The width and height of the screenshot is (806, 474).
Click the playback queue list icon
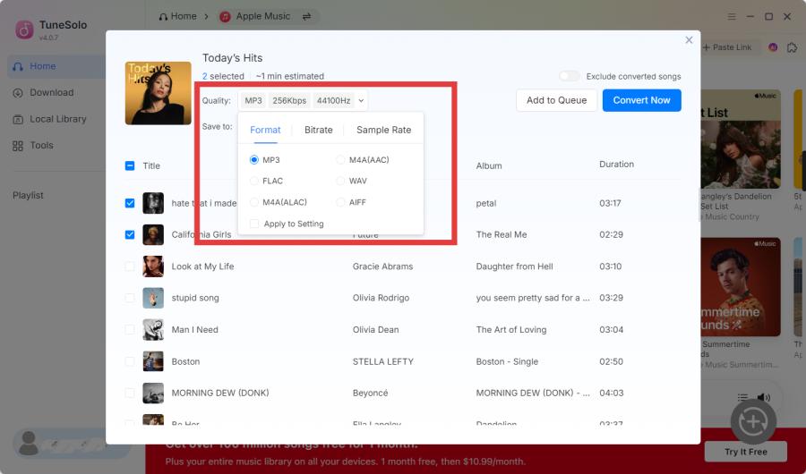tap(742, 397)
